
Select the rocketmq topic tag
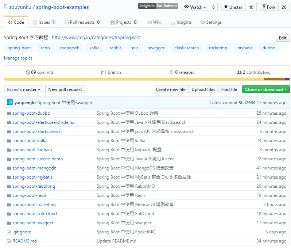(218, 48)
